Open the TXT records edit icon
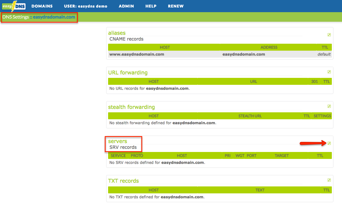The width and height of the screenshot is (342, 209). (329, 180)
